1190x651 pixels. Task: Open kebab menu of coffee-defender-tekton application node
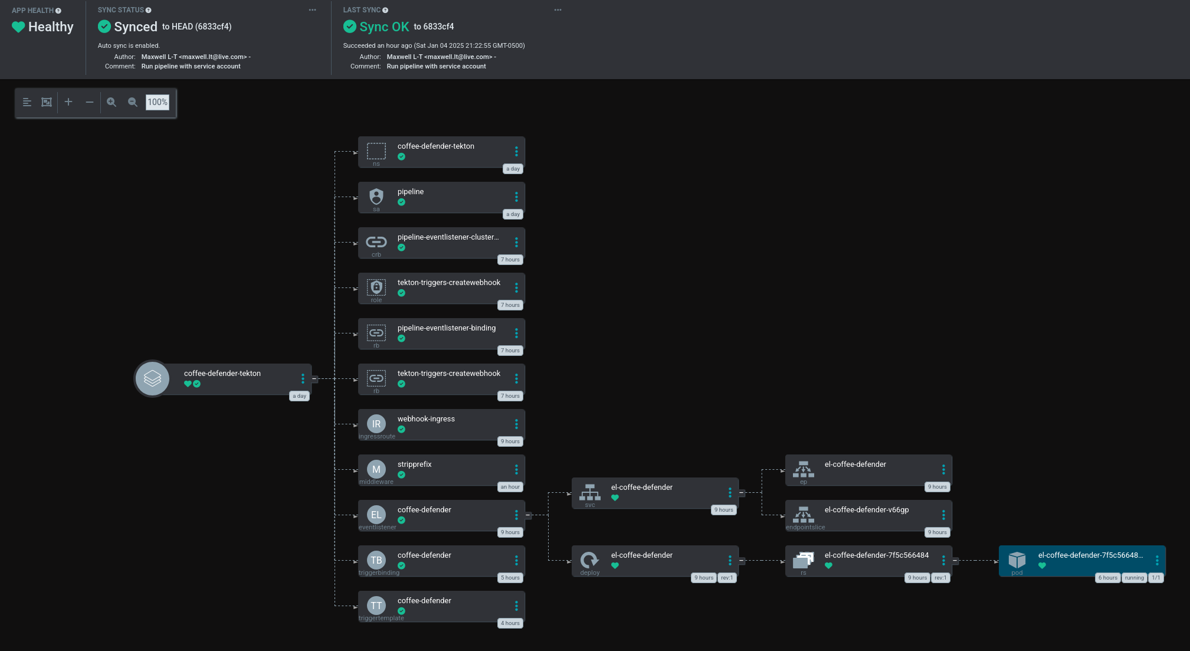click(303, 378)
